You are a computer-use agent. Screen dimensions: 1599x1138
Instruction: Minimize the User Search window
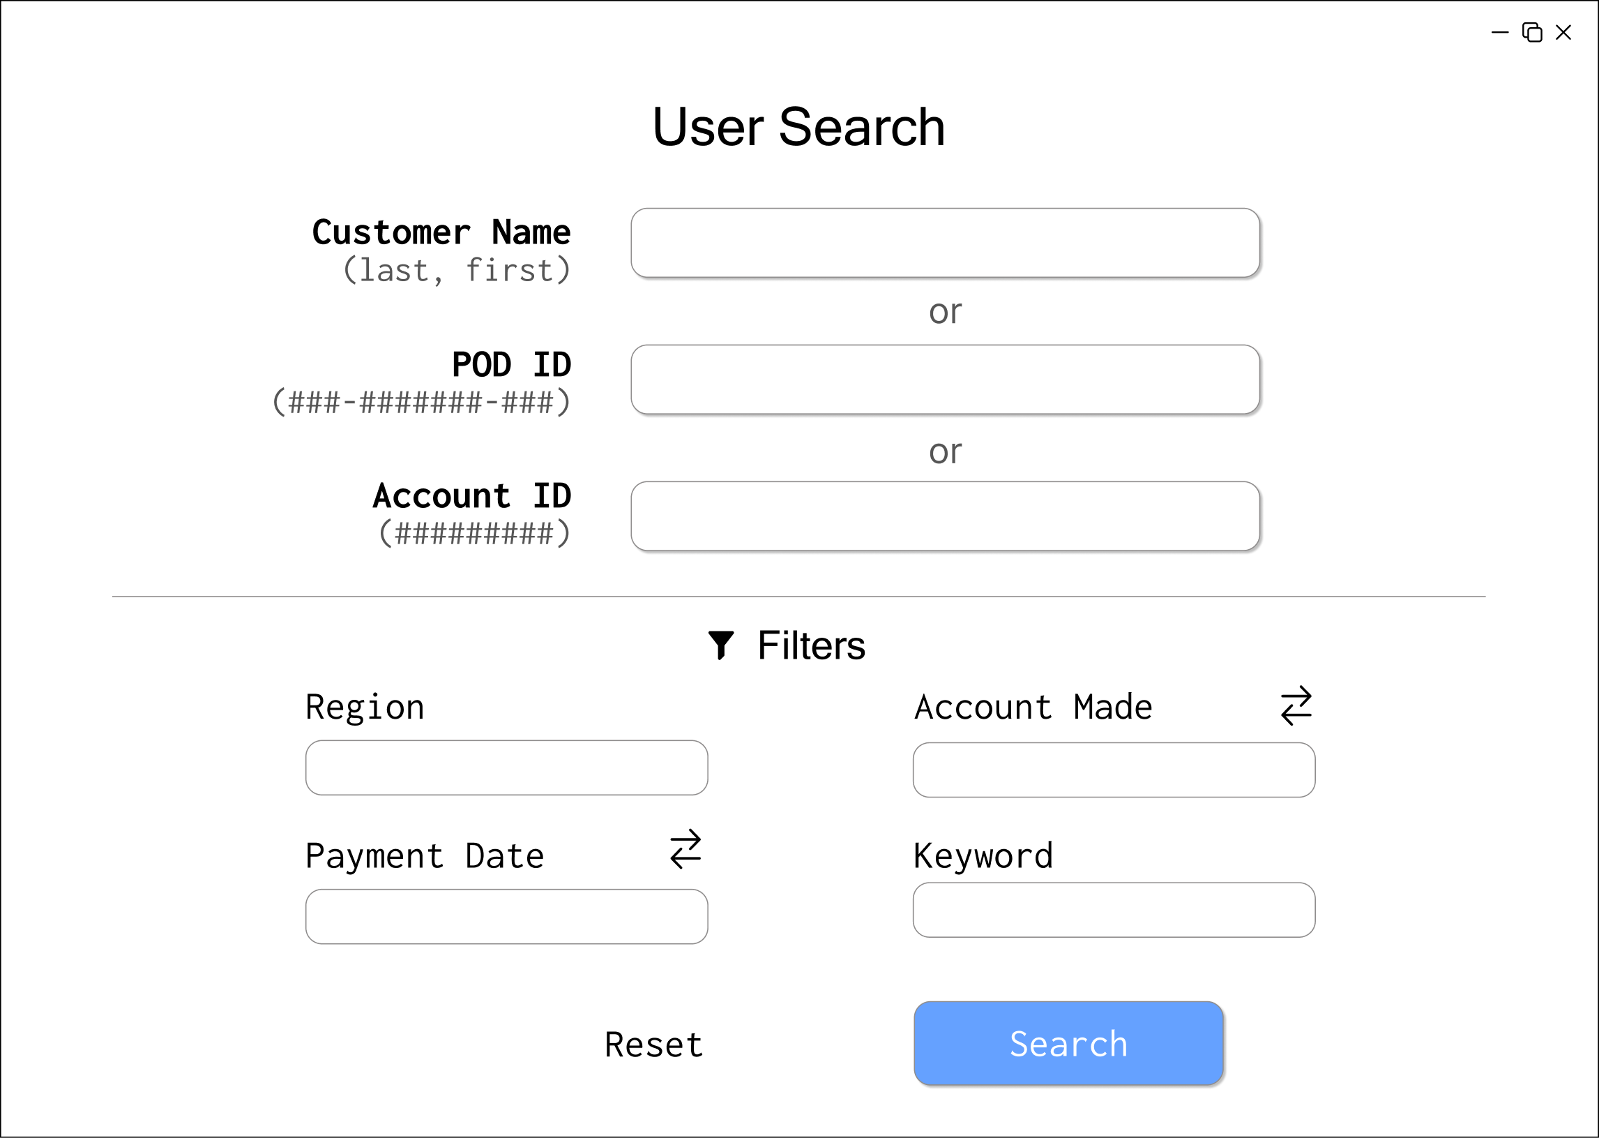tap(1499, 32)
